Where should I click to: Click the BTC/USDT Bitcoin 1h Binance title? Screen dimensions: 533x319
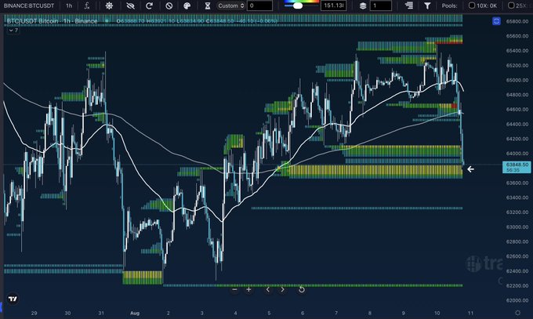[x=52, y=21]
